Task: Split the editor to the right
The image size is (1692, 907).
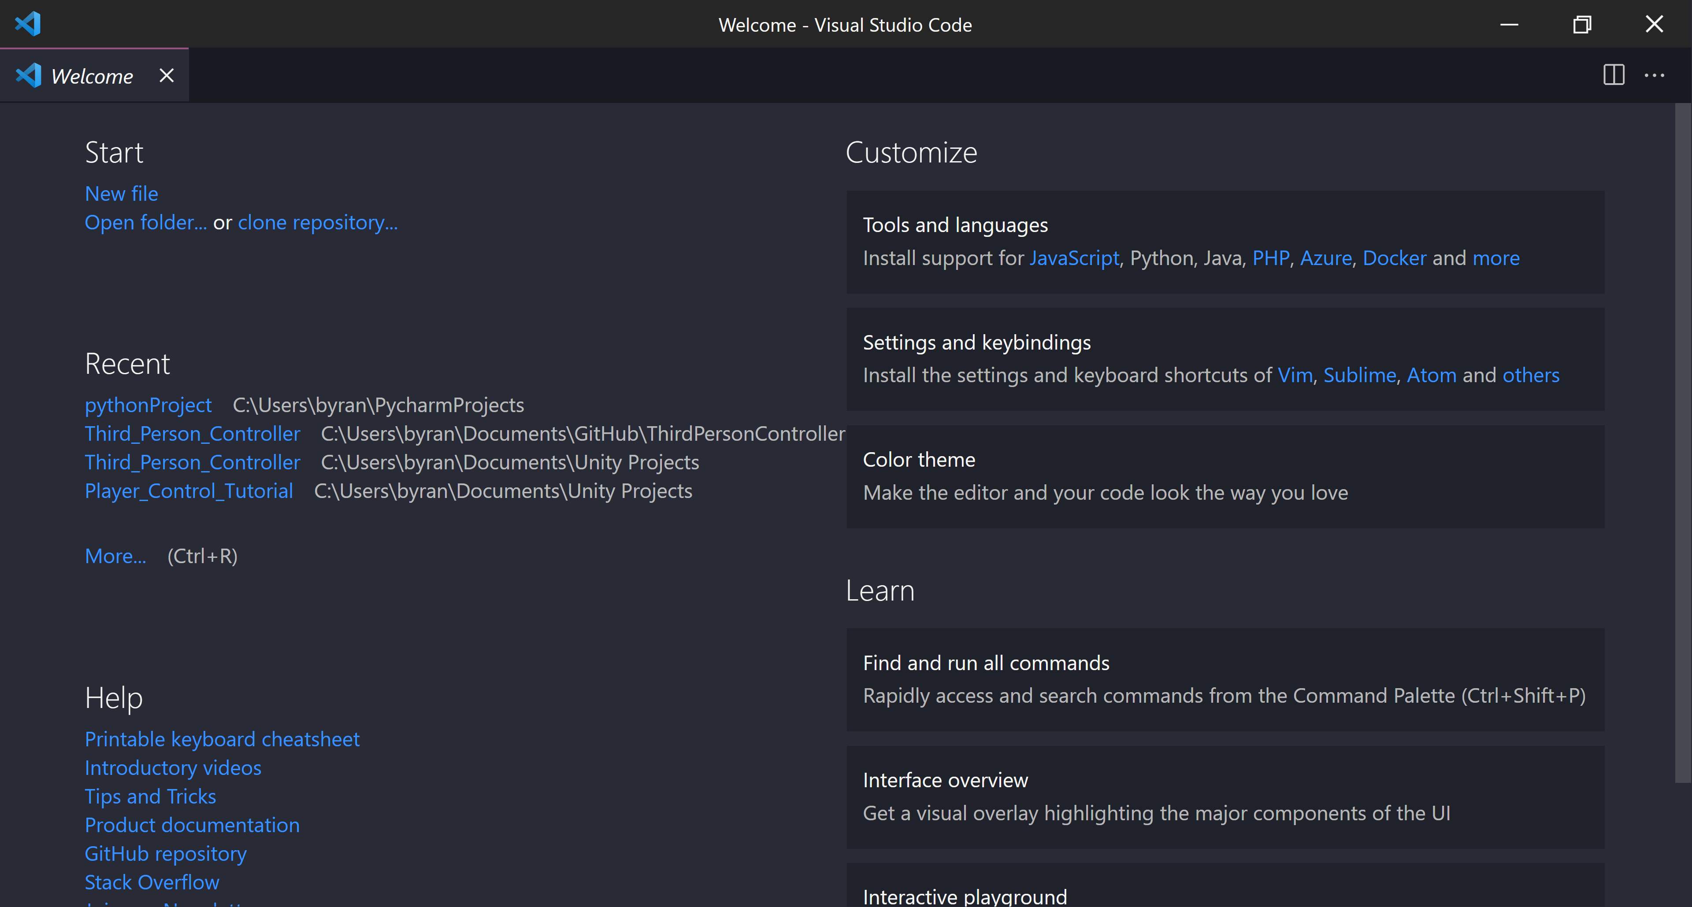Action: click(1613, 75)
